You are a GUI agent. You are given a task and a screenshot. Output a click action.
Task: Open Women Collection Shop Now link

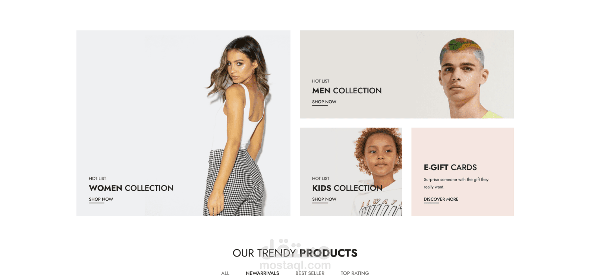point(101,199)
